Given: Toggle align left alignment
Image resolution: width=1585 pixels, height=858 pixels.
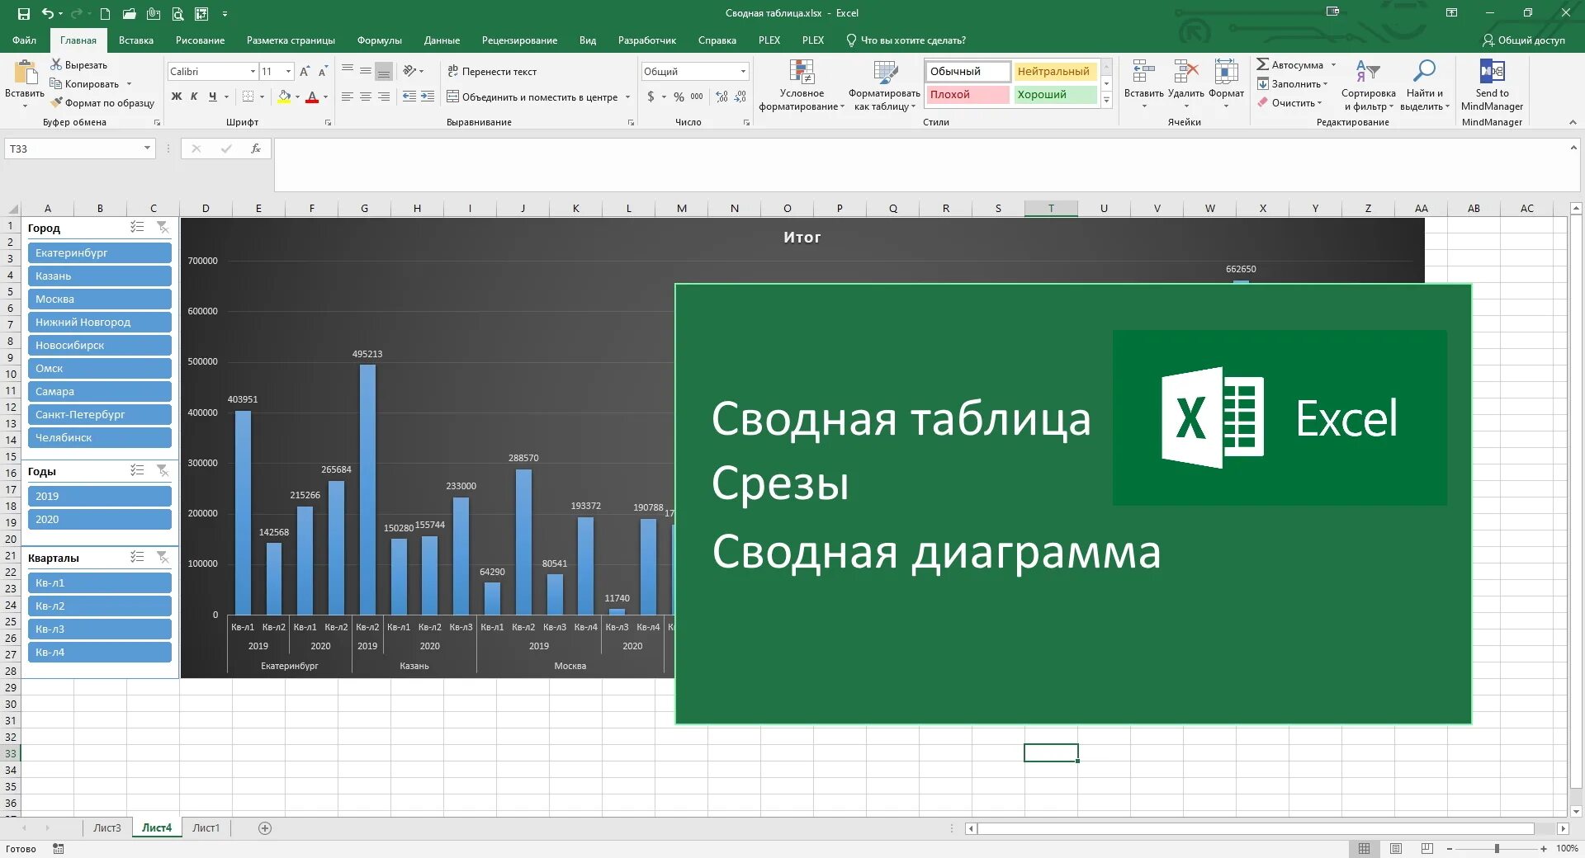Looking at the screenshot, I should [347, 97].
